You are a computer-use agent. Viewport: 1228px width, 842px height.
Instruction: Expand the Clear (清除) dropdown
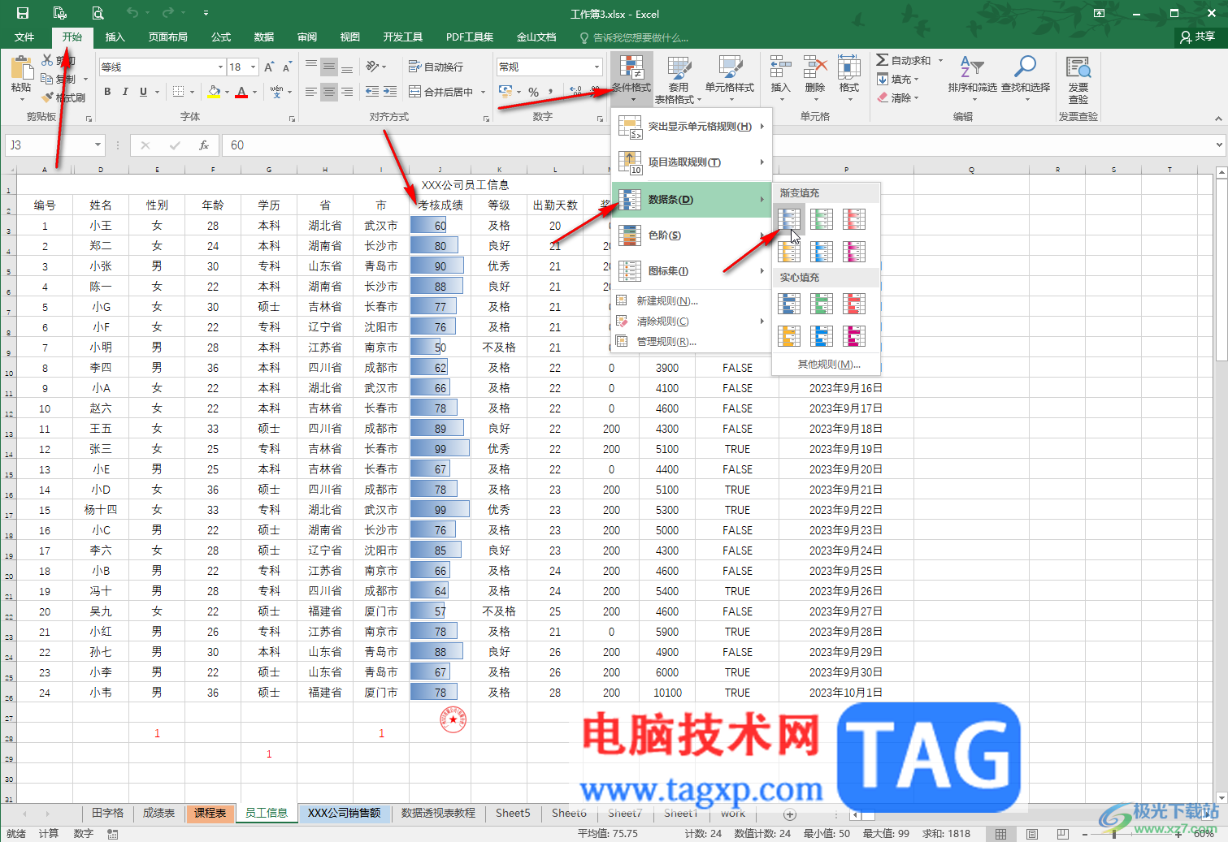[x=916, y=97]
